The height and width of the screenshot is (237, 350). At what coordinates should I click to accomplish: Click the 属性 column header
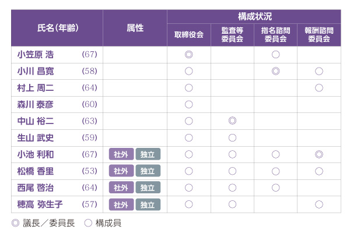click(x=135, y=28)
